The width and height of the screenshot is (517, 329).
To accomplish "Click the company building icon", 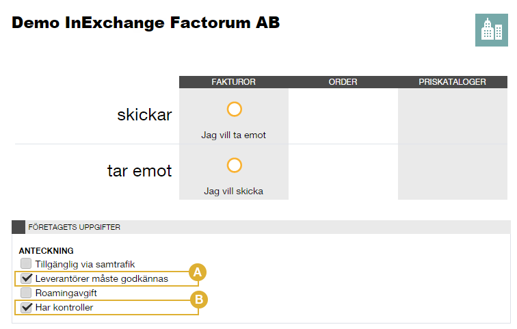I will pos(491,30).
